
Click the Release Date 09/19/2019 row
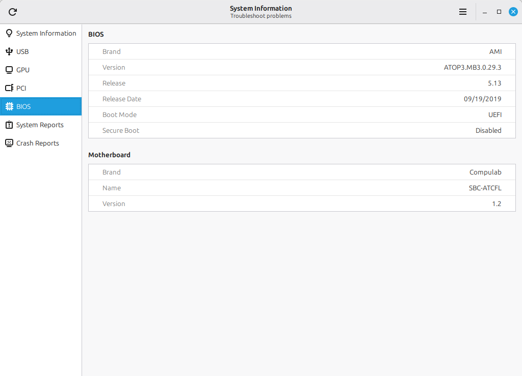point(302,99)
